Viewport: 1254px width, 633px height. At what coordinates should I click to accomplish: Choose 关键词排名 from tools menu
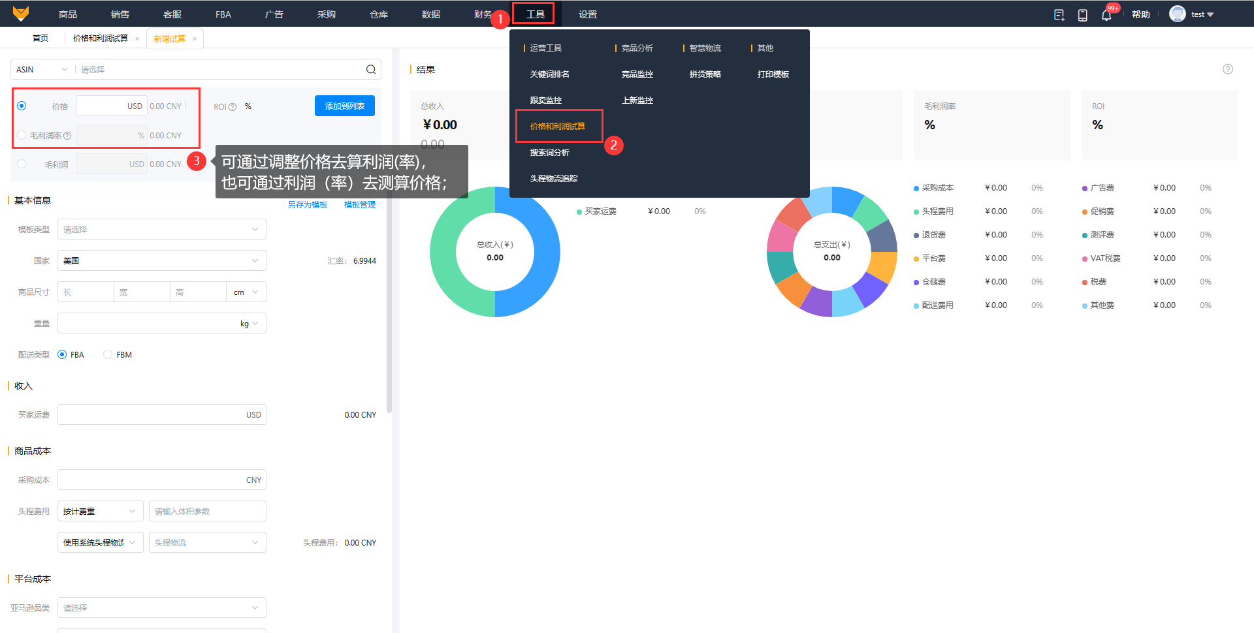pyautogui.click(x=550, y=74)
